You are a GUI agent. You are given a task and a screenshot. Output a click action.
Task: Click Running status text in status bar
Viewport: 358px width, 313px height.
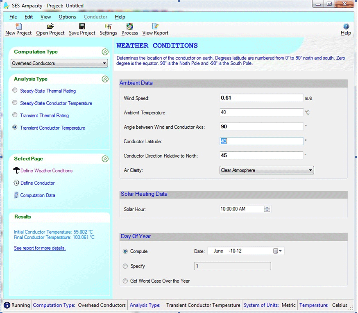20,305
